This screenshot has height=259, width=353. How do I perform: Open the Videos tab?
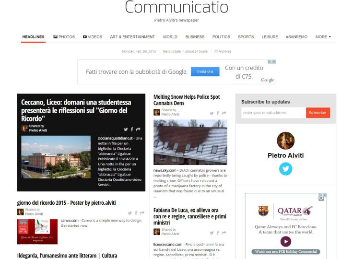tap(92, 37)
